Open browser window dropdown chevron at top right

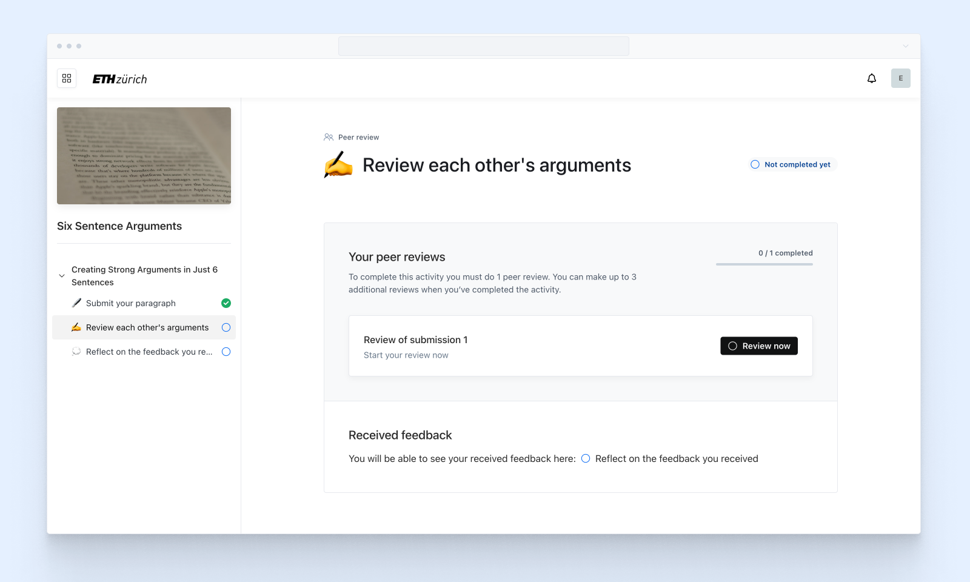906,46
